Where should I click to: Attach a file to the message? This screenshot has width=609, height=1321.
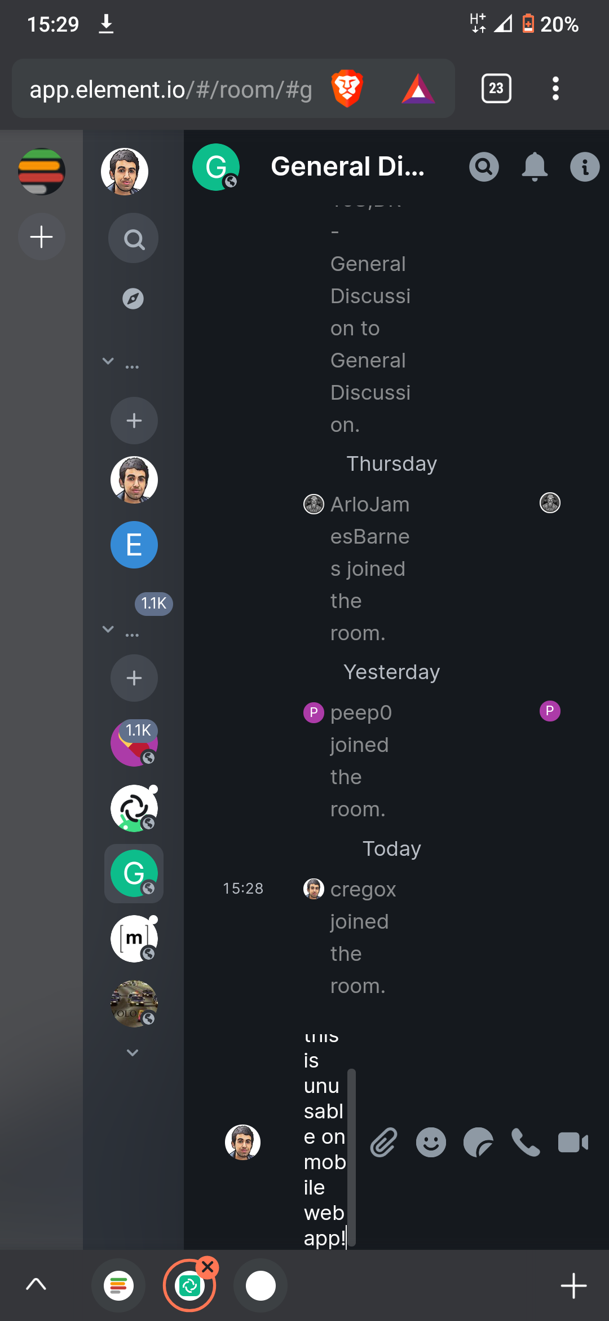[383, 1143]
